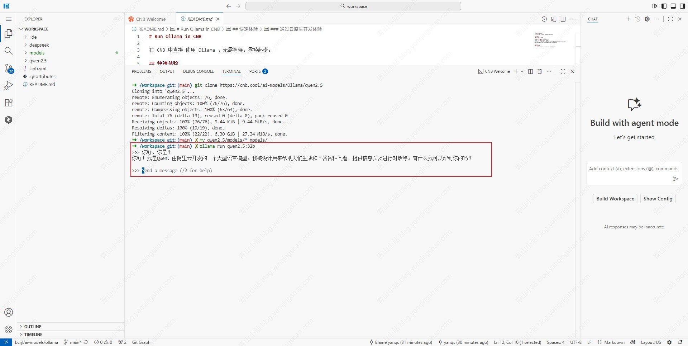
Task: Open the Extensions view
Action: click(x=9, y=103)
